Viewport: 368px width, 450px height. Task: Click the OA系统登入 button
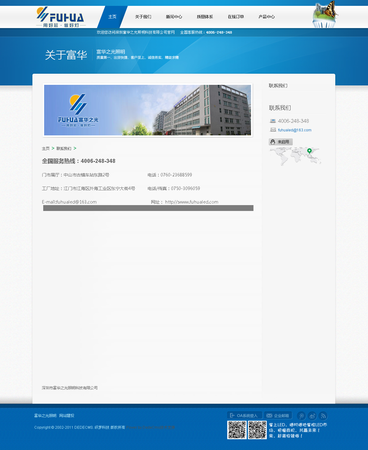tap(245, 415)
